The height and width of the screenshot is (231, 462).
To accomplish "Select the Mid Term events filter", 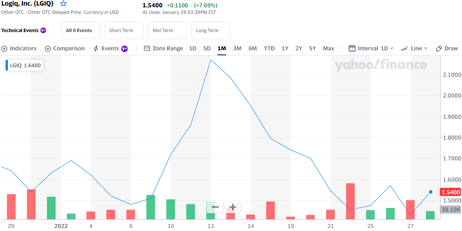I will pyautogui.click(x=167, y=30).
